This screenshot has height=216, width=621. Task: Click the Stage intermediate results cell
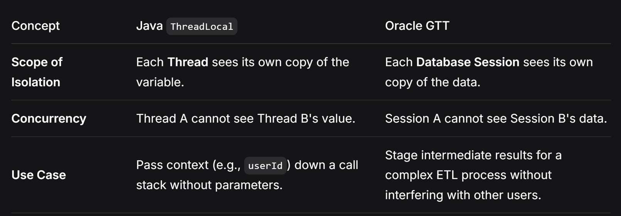[473, 175]
